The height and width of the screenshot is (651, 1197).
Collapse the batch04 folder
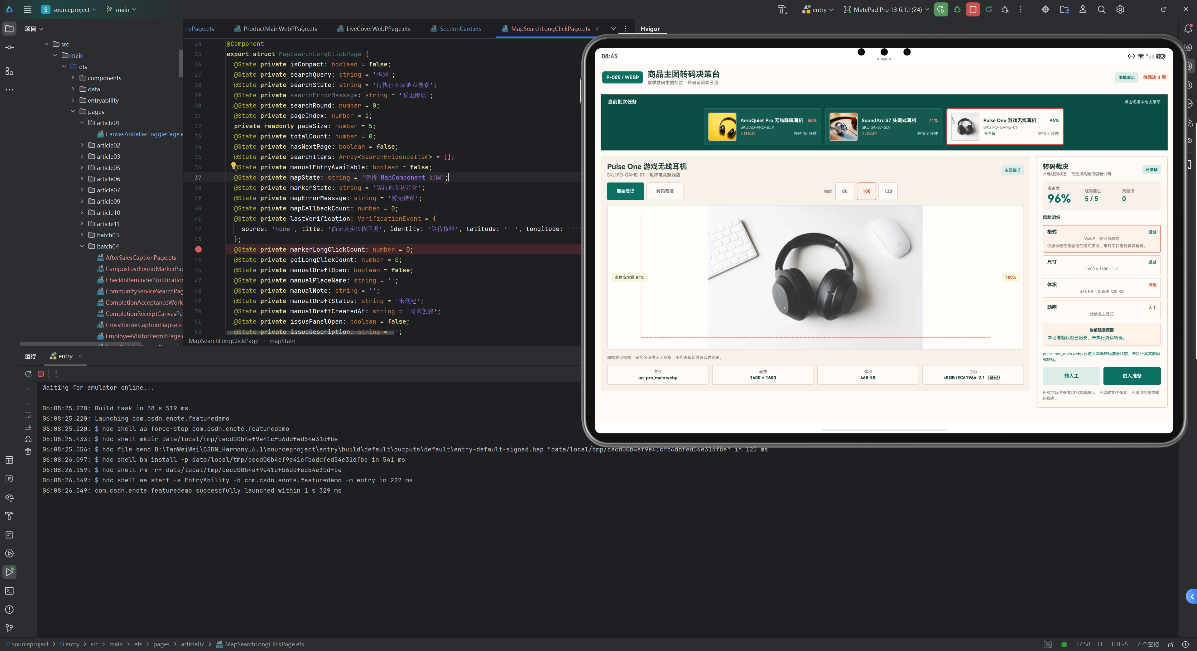click(x=82, y=246)
